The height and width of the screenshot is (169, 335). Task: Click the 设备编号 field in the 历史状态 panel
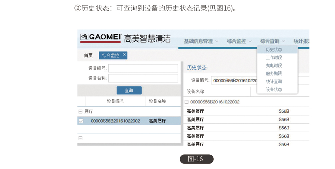234,81
